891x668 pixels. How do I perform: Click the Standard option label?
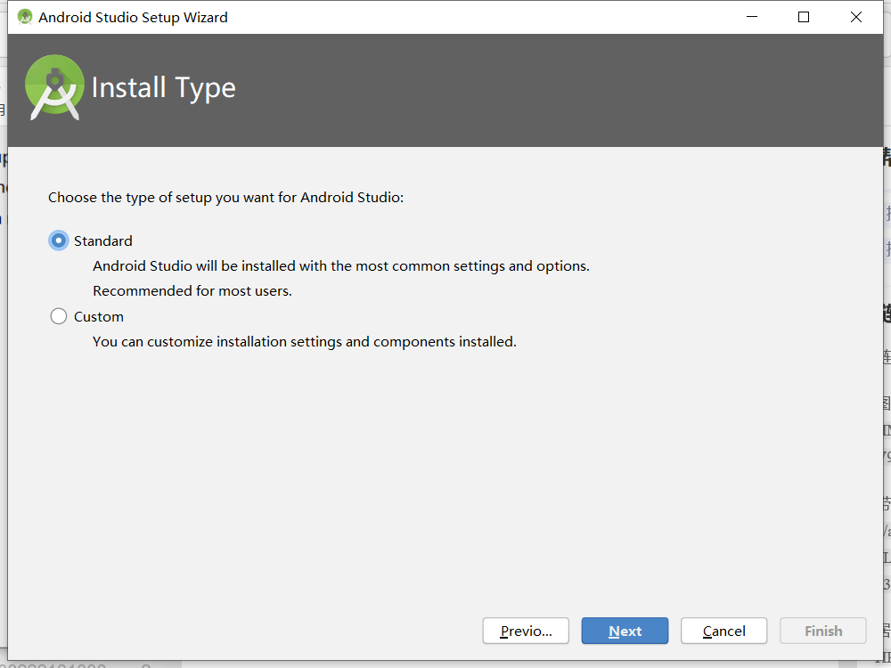tap(102, 240)
